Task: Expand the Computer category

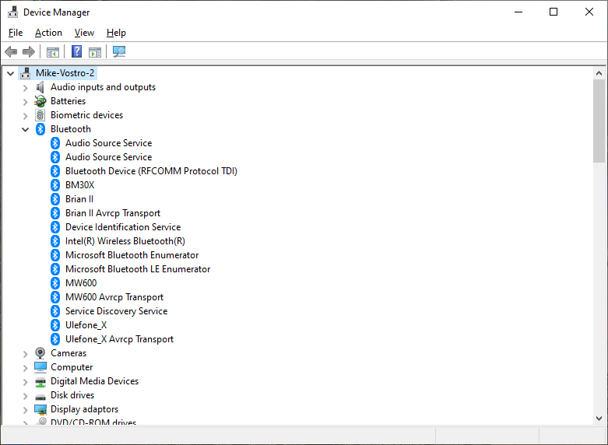Action: pos(26,368)
